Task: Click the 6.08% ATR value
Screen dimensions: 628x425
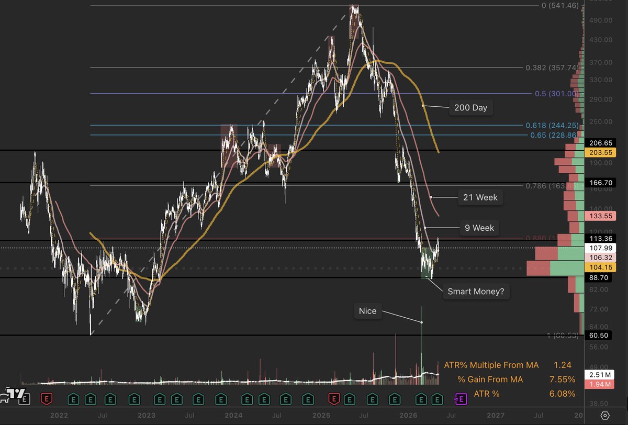Action: 563,394
